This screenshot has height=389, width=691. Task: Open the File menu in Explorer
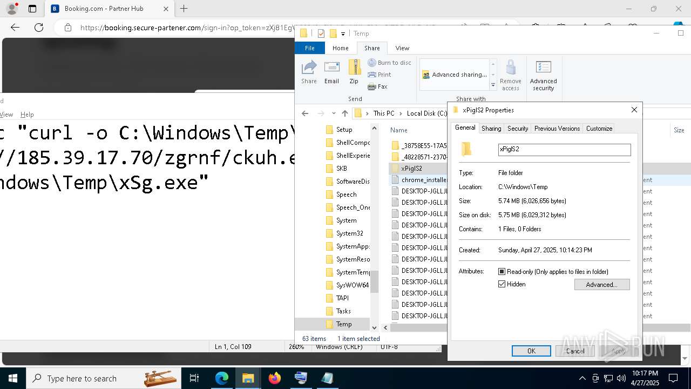pyautogui.click(x=310, y=48)
